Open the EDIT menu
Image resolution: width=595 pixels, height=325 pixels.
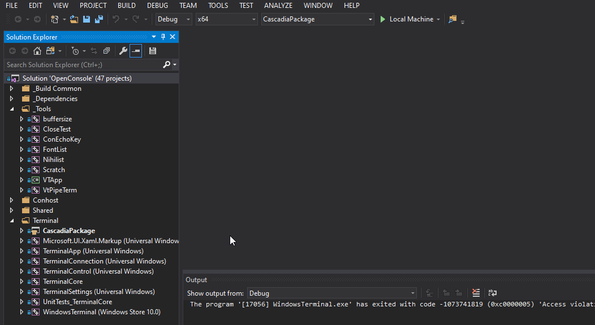(36, 6)
